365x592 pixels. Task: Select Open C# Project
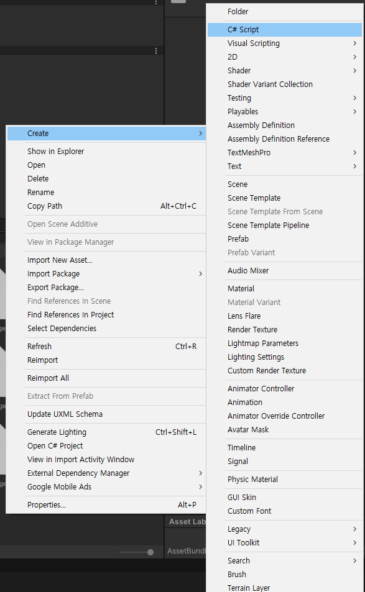106,446
